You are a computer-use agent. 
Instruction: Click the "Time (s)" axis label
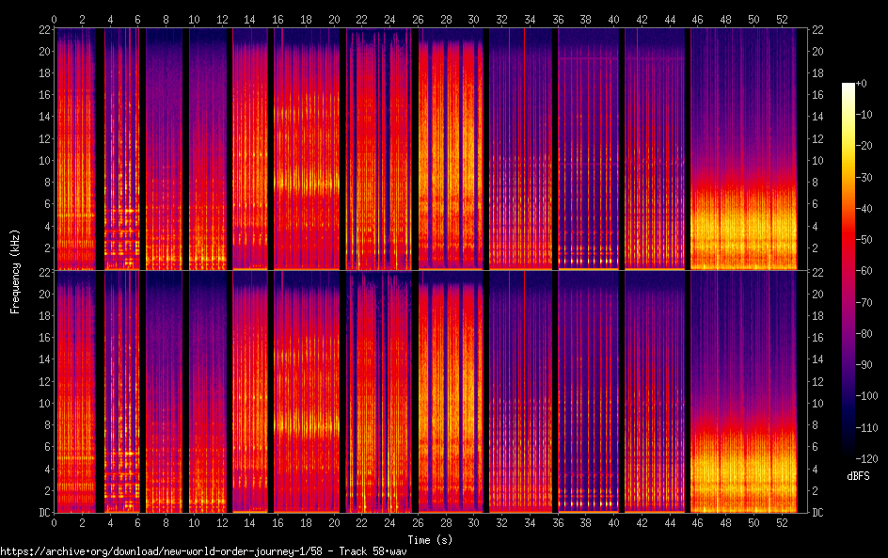coord(428,539)
